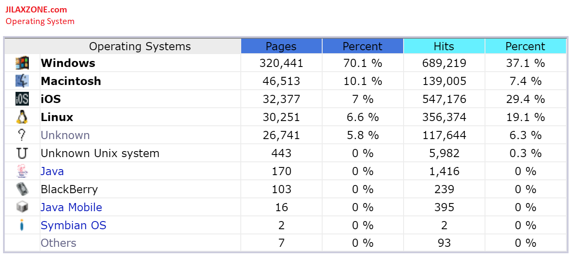Viewport: 572px width, 270px height.
Task: Click the 37.1 % value
Action: [x=525, y=63]
